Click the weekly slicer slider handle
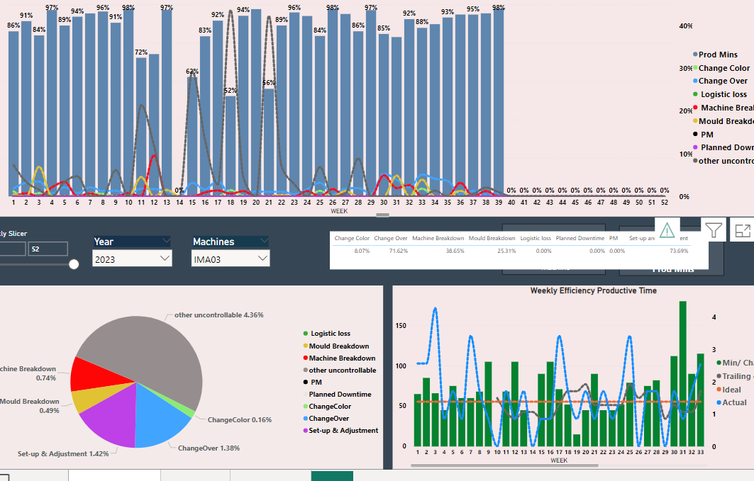The image size is (754, 481). (x=74, y=264)
